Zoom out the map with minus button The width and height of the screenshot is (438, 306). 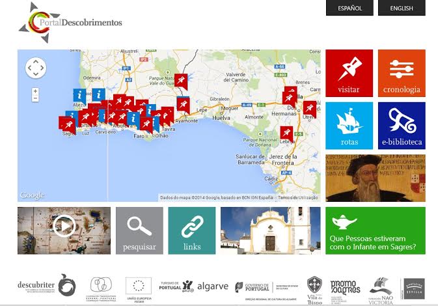pos(35,98)
